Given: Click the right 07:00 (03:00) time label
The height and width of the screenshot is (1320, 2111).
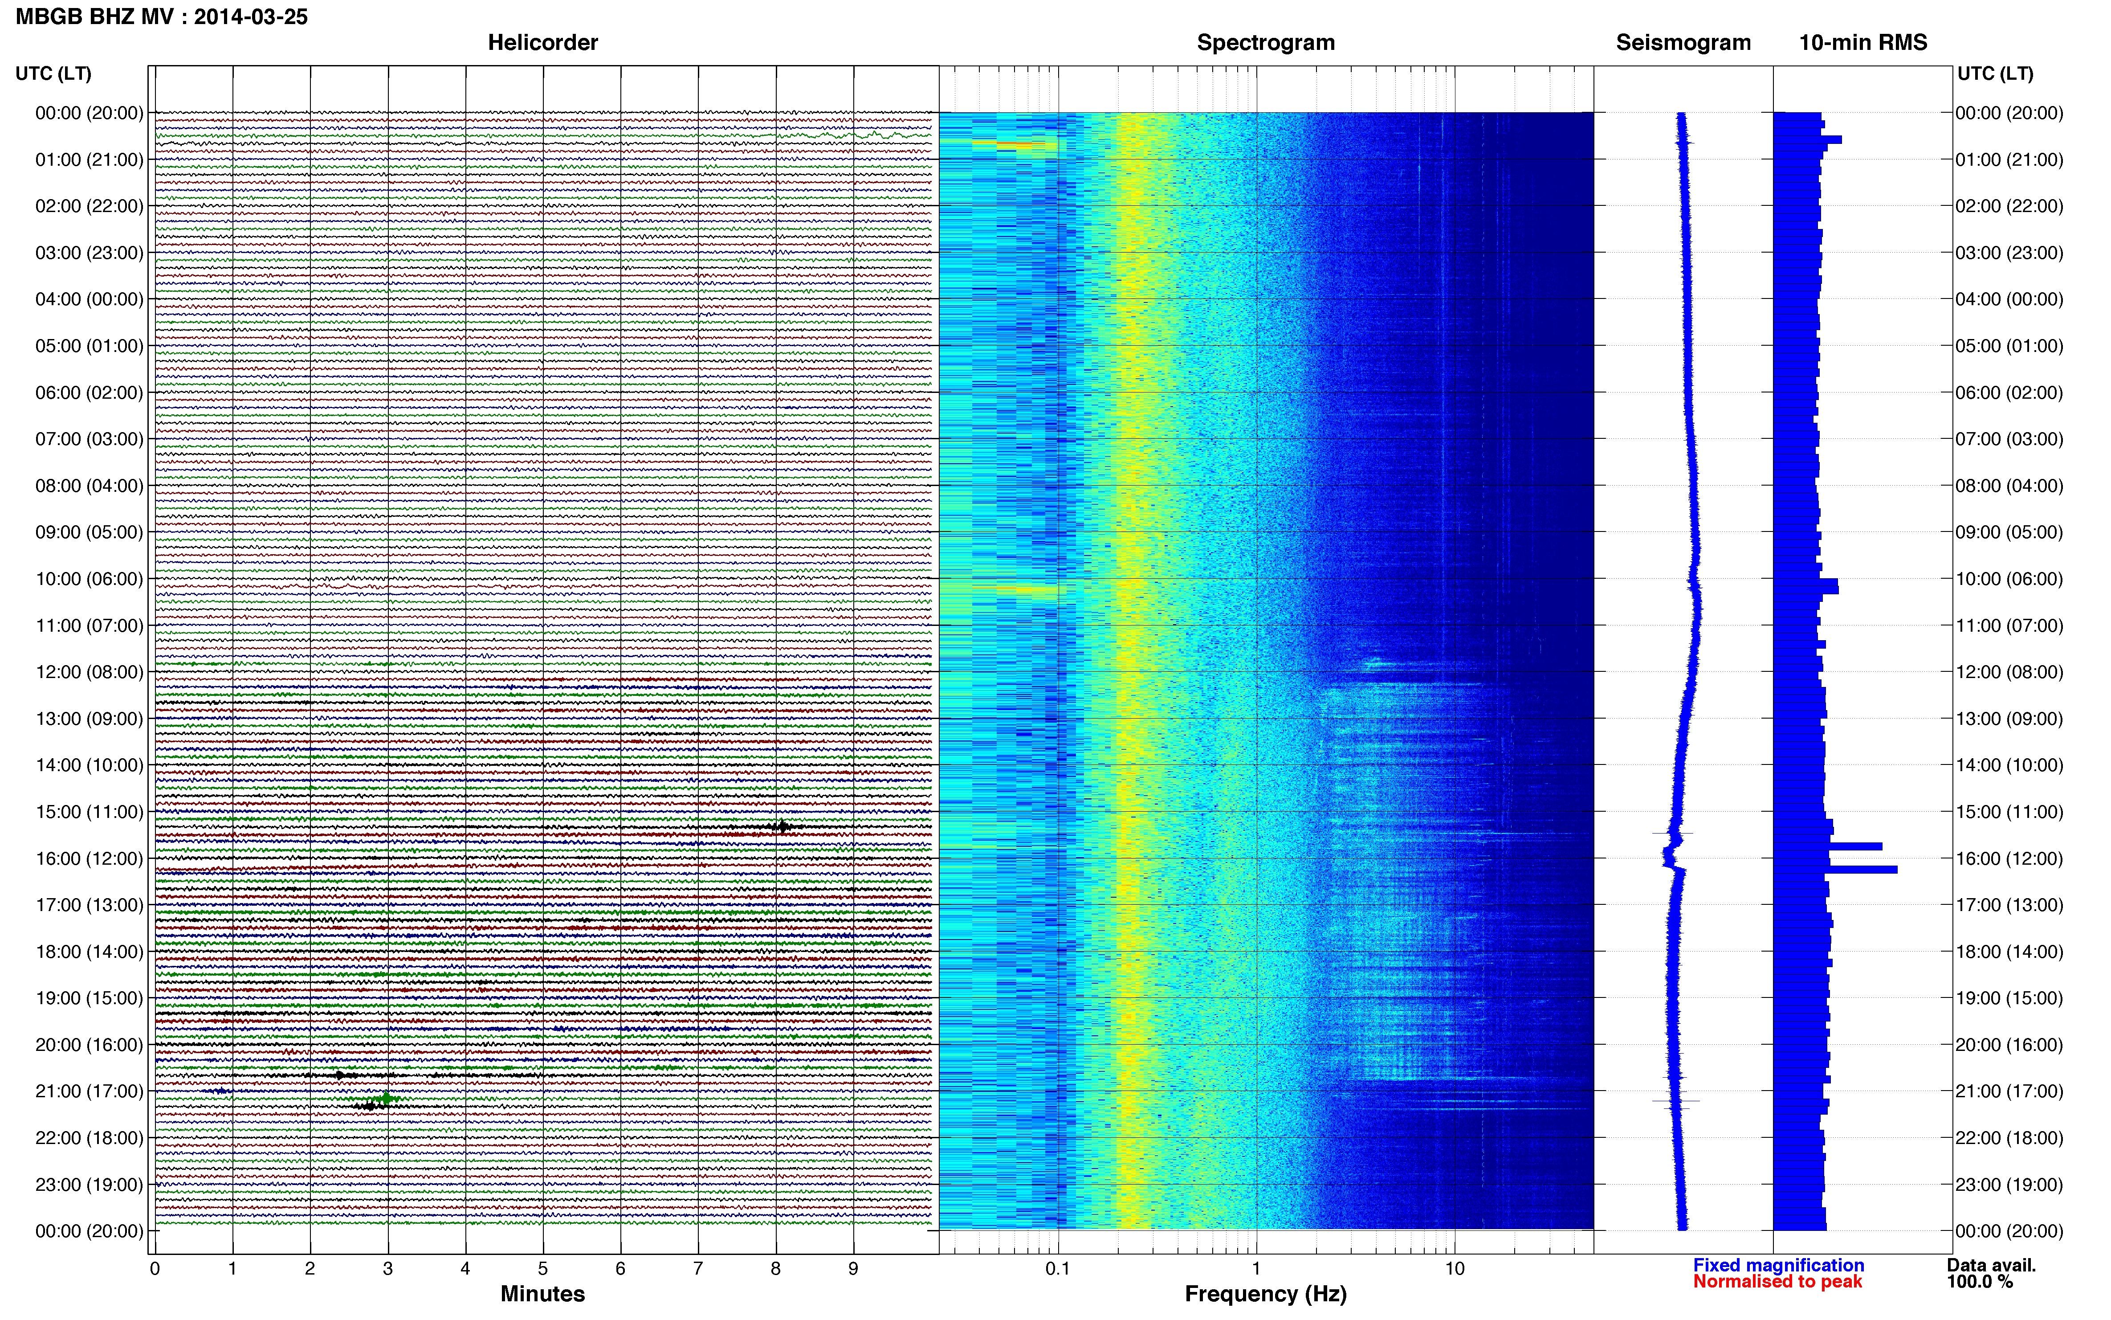Looking at the screenshot, I should coord(2009,439).
